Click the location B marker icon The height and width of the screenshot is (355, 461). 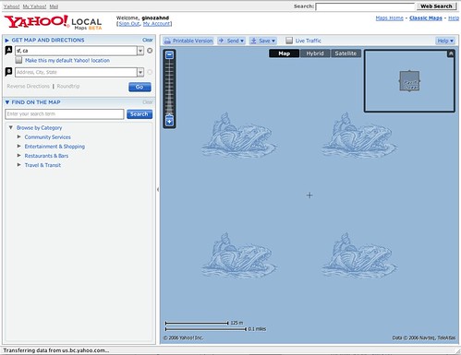[8, 72]
